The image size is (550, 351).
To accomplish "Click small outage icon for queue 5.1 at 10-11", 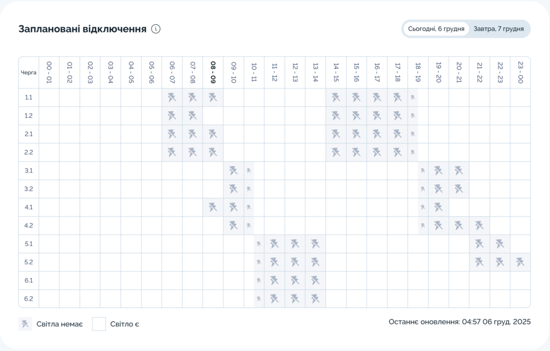I will [259, 243].
